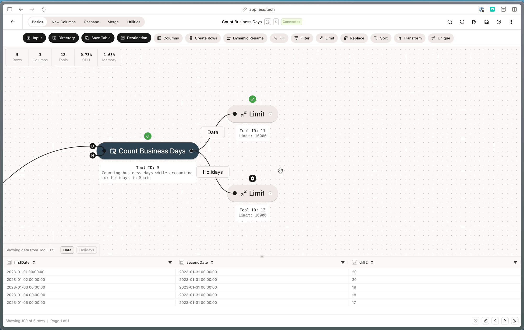This screenshot has height=330, width=524.
Task: Add a Dynamic Rename tool
Action: [x=245, y=38]
